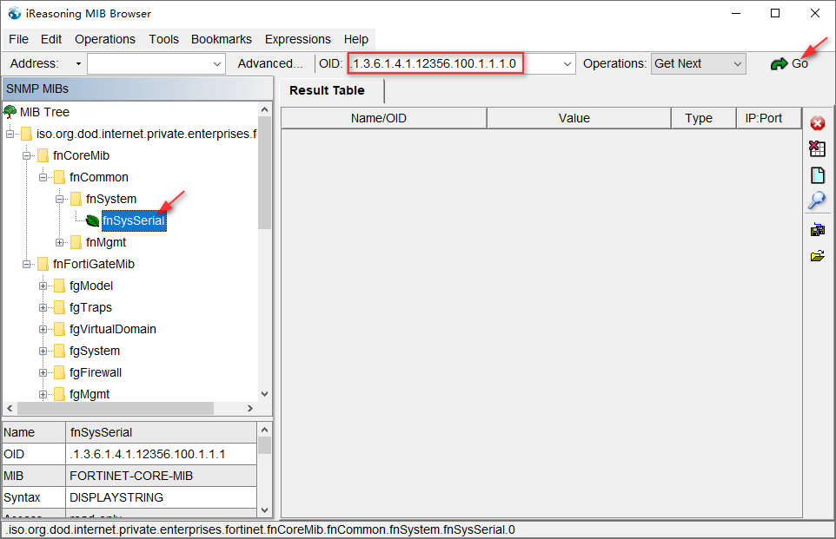The image size is (836, 539).
Task: Expand the fgFirewall node
Action: pyautogui.click(x=42, y=371)
